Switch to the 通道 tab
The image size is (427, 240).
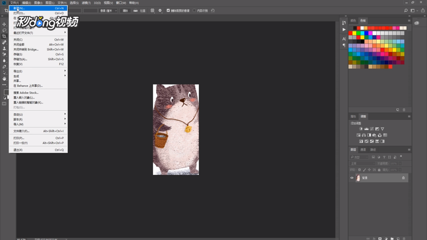pyautogui.click(x=363, y=150)
